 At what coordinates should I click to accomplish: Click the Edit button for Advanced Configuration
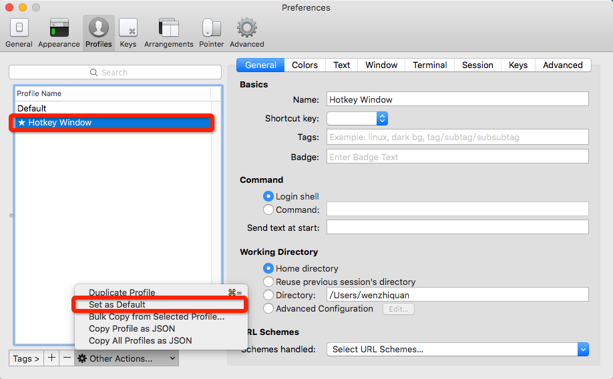(399, 309)
